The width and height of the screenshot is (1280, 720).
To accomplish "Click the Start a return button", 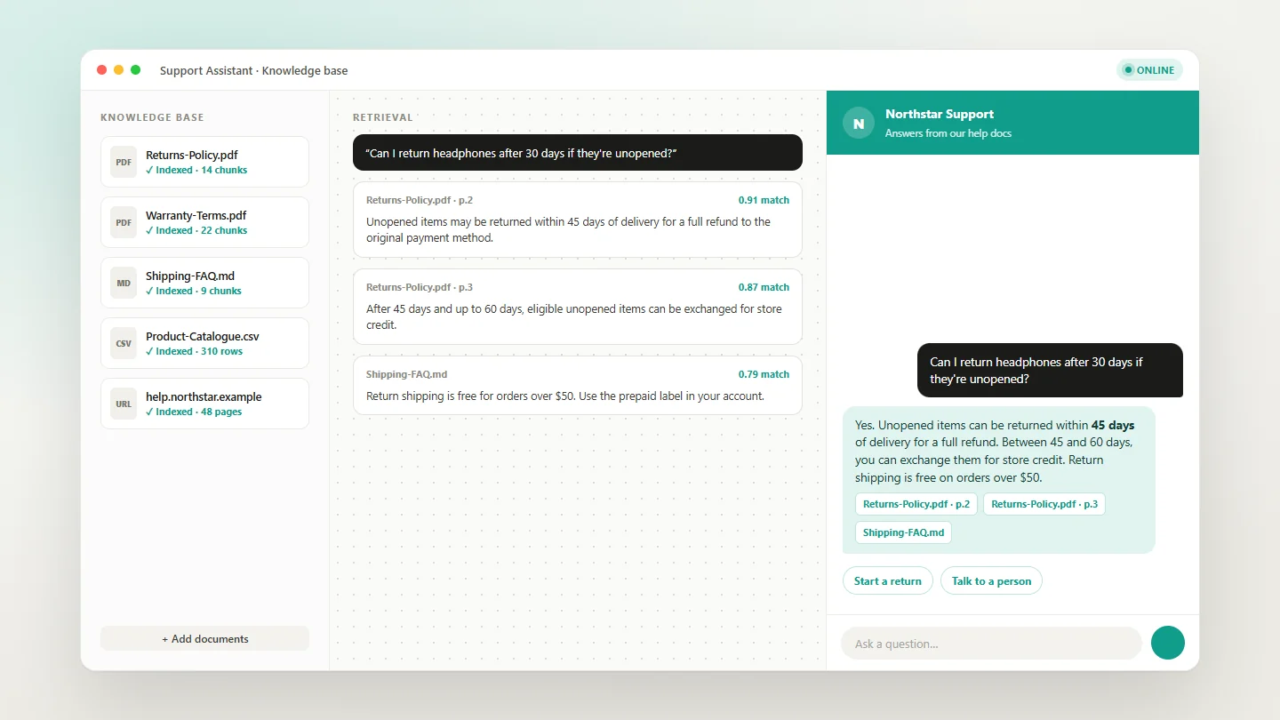I will click(x=888, y=581).
